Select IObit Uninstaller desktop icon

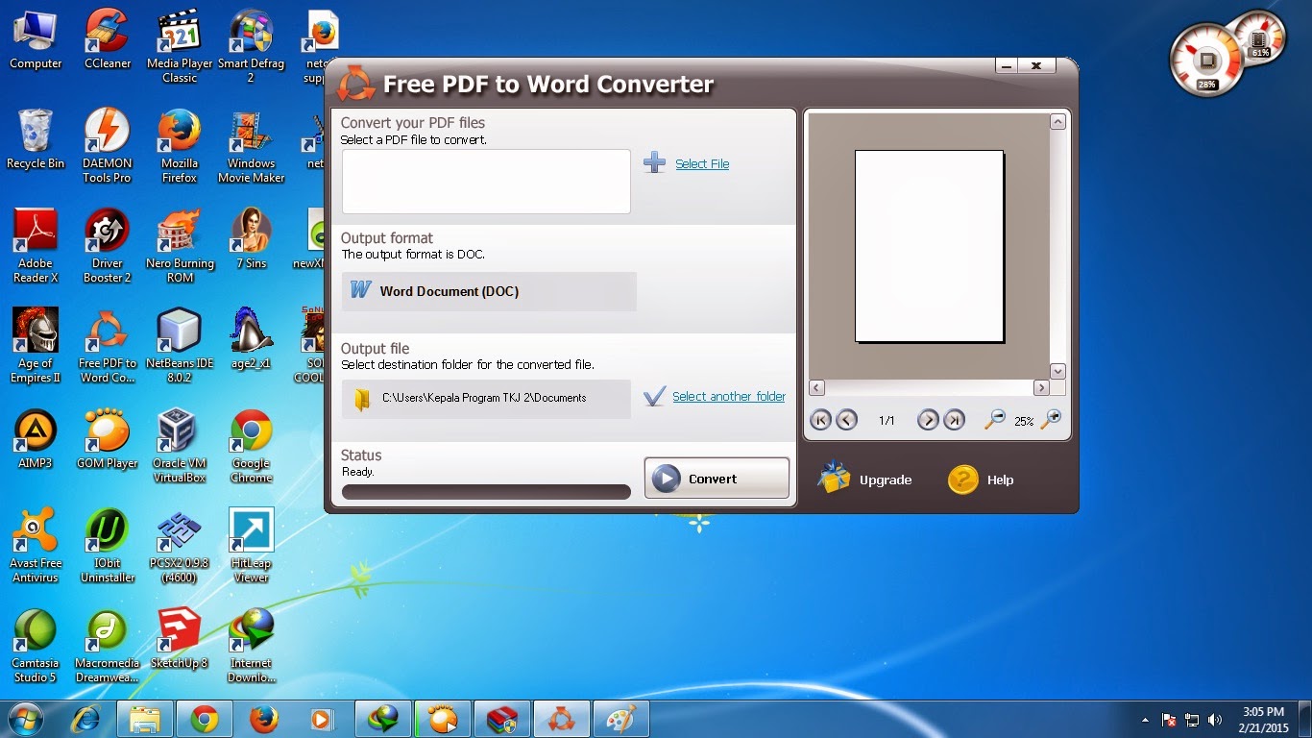click(x=108, y=546)
